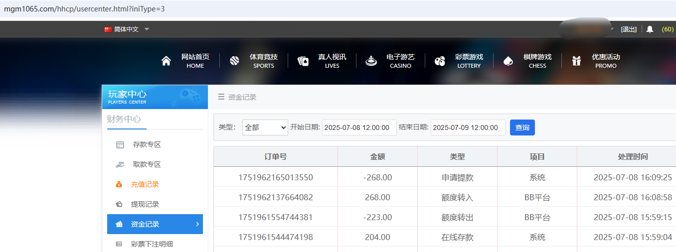Expand the 资金记录 sidebar chevron arrow
Viewport: 676px width, 252px height.
[x=197, y=224]
